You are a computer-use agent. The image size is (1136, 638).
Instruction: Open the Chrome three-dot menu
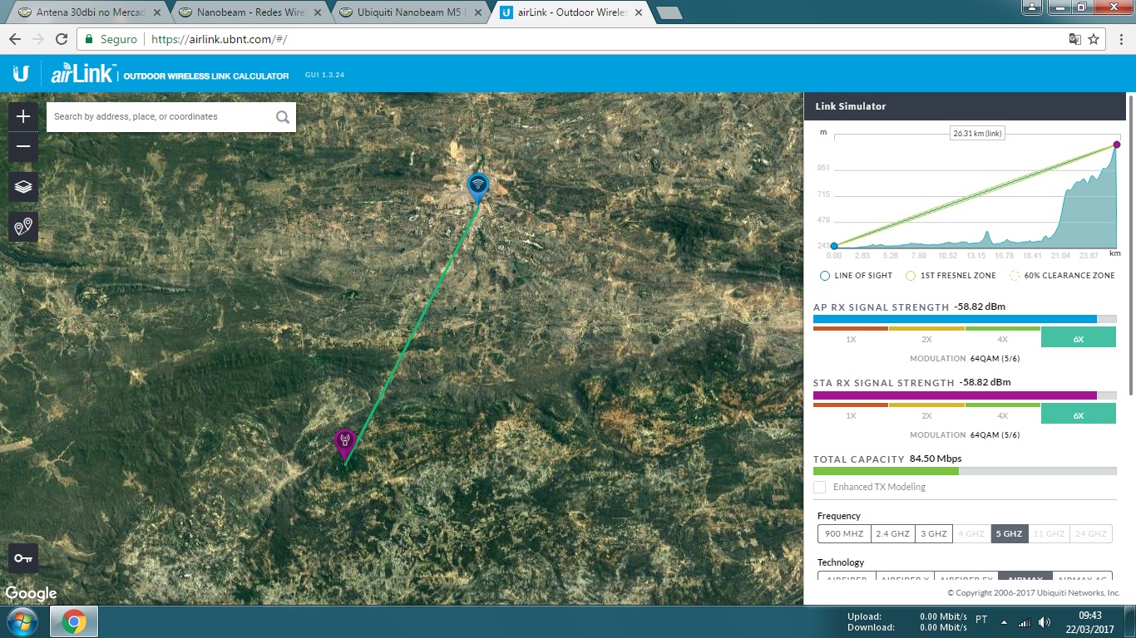click(1119, 39)
